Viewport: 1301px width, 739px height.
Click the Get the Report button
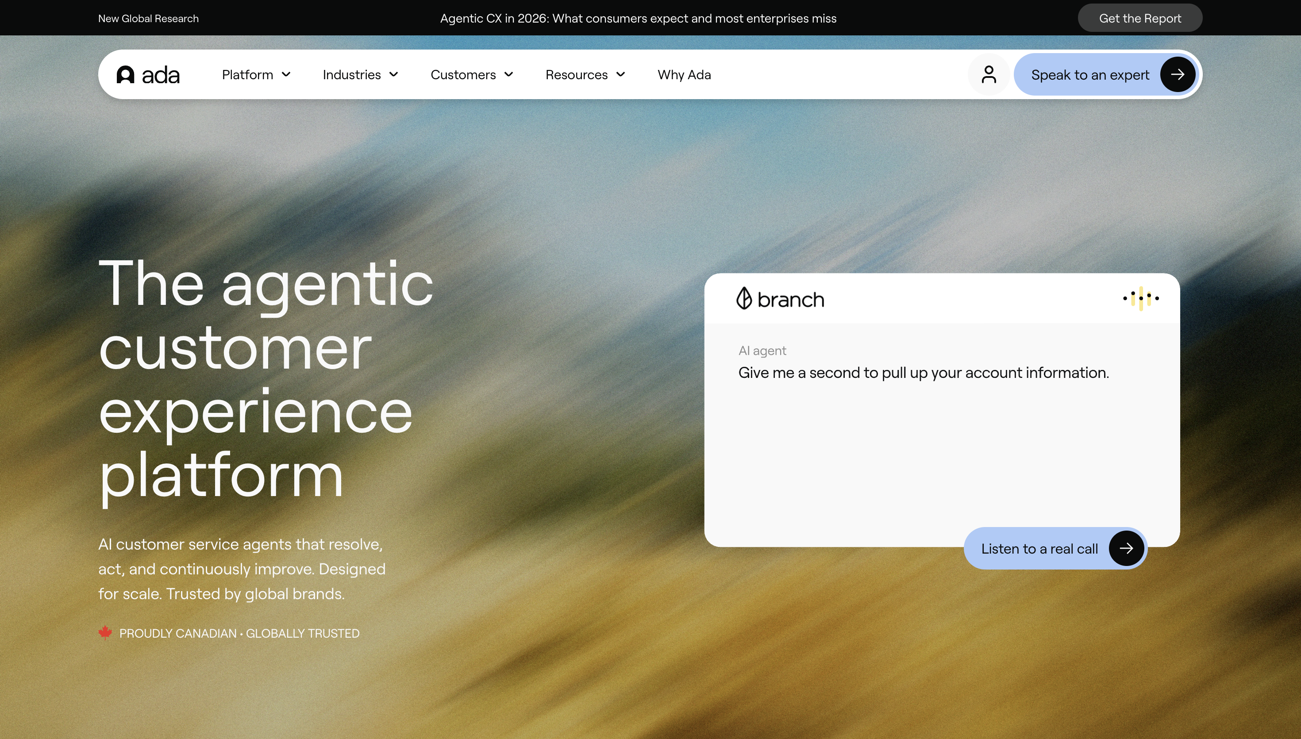point(1139,18)
